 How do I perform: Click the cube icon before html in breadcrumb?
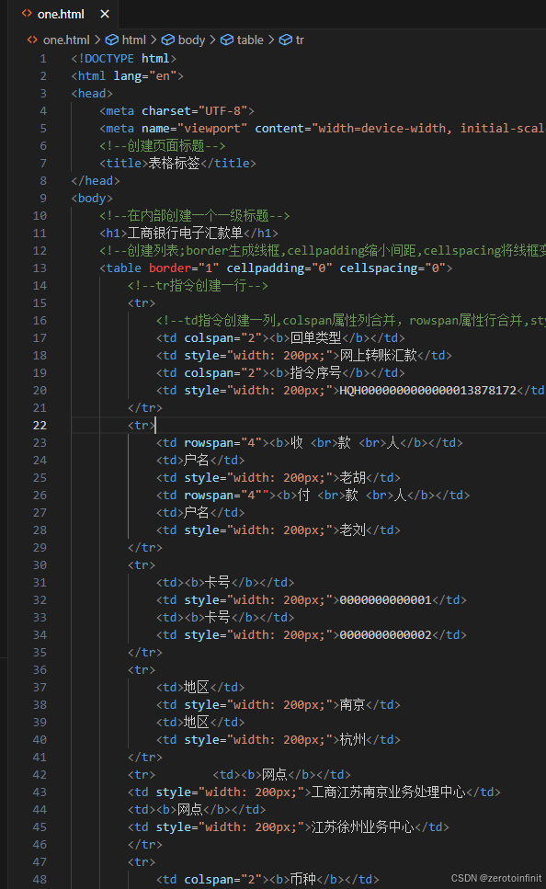click(112, 40)
